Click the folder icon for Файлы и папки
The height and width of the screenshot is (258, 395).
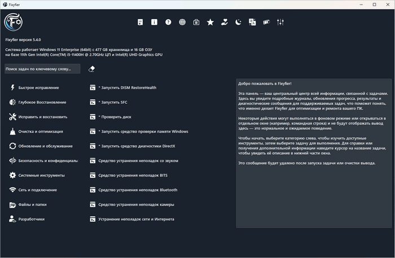pos(12,204)
